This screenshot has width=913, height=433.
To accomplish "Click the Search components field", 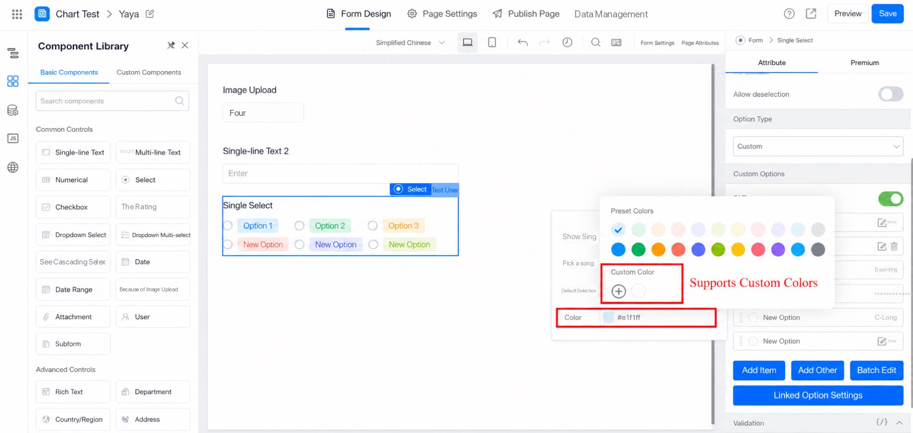I will pos(112,101).
